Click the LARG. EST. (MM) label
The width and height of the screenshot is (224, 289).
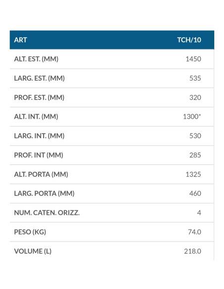pyautogui.click(x=39, y=78)
